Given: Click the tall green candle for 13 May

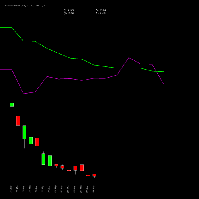Looking at the screenshot, I should coord(24,132).
